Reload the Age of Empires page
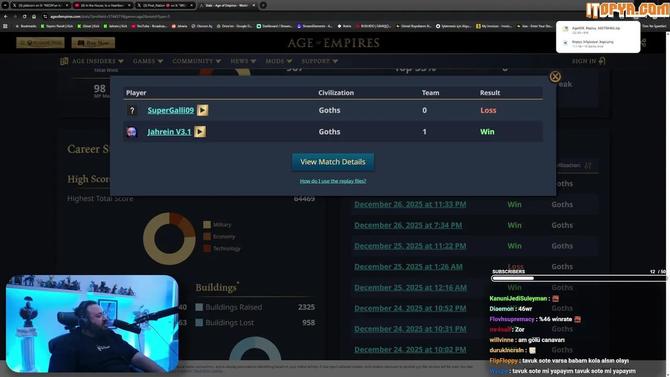Image resolution: width=670 pixels, height=377 pixels. 24,16
